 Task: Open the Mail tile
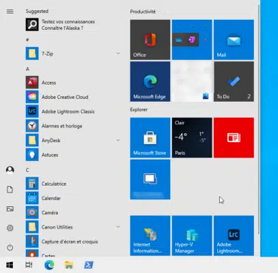(x=234, y=40)
